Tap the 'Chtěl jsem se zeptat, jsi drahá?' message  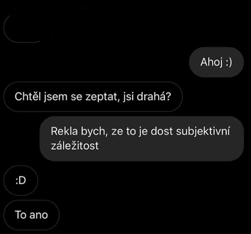(x=93, y=96)
